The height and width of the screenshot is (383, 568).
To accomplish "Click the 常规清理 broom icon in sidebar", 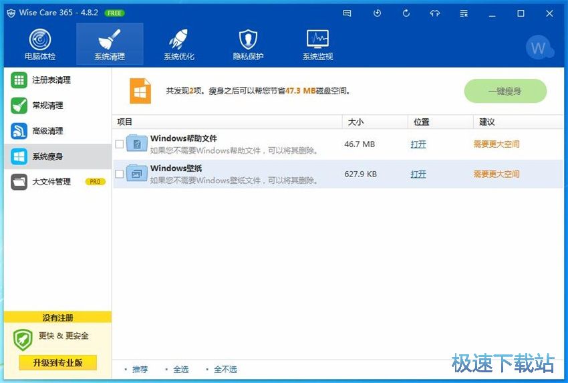I will click(x=19, y=106).
